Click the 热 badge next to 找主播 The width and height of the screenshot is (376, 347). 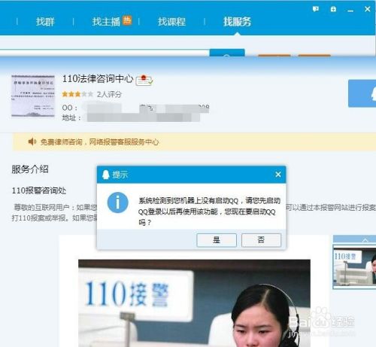(x=127, y=20)
